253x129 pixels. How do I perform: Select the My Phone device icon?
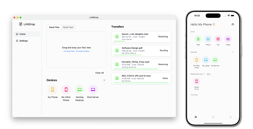(53, 89)
